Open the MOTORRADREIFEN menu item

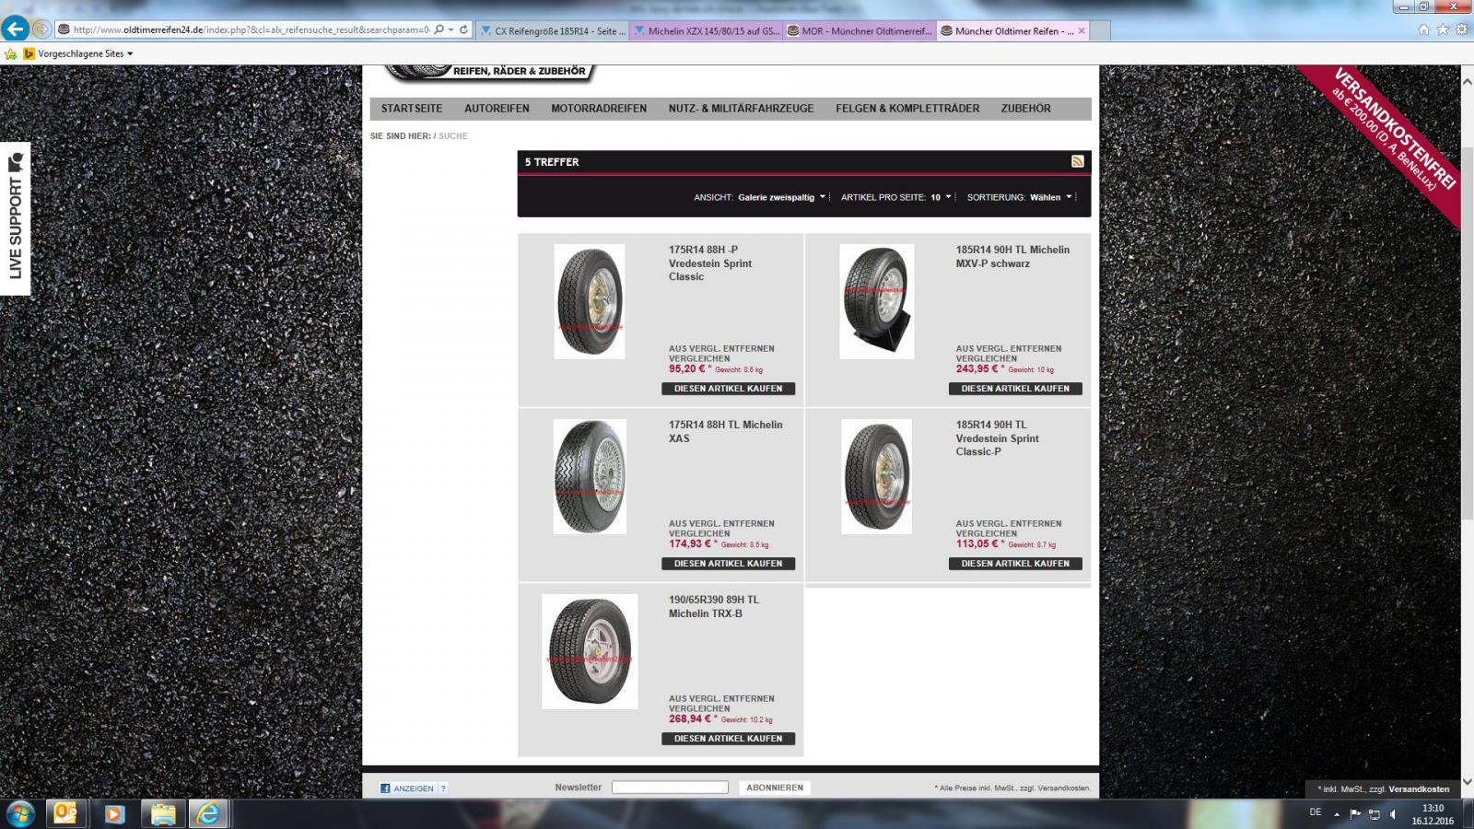pos(599,109)
